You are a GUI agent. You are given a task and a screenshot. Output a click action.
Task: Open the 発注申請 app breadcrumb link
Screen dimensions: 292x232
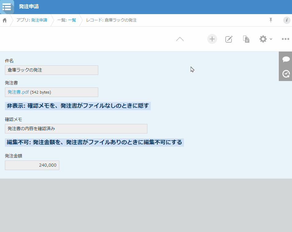point(39,20)
